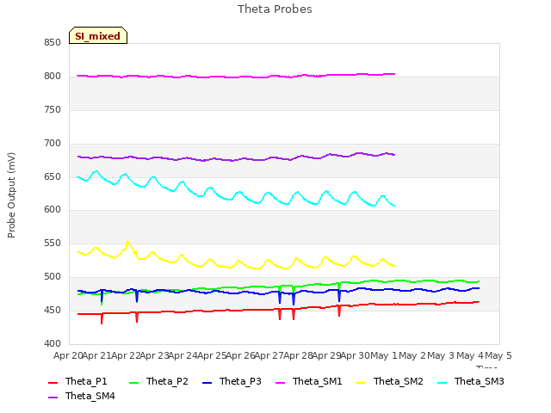Click the May 2 x-axis date label
Screen dimensions: 551x413
tap(412, 355)
